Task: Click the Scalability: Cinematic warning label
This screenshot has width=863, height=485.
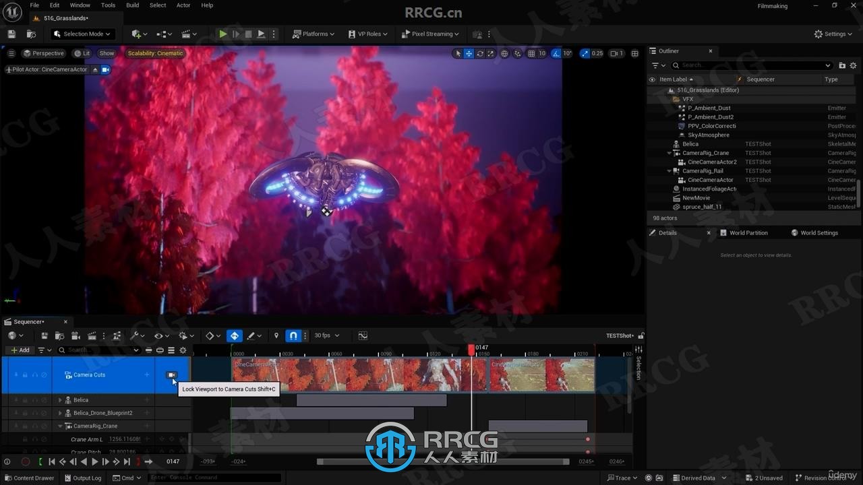Action: tap(155, 53)
